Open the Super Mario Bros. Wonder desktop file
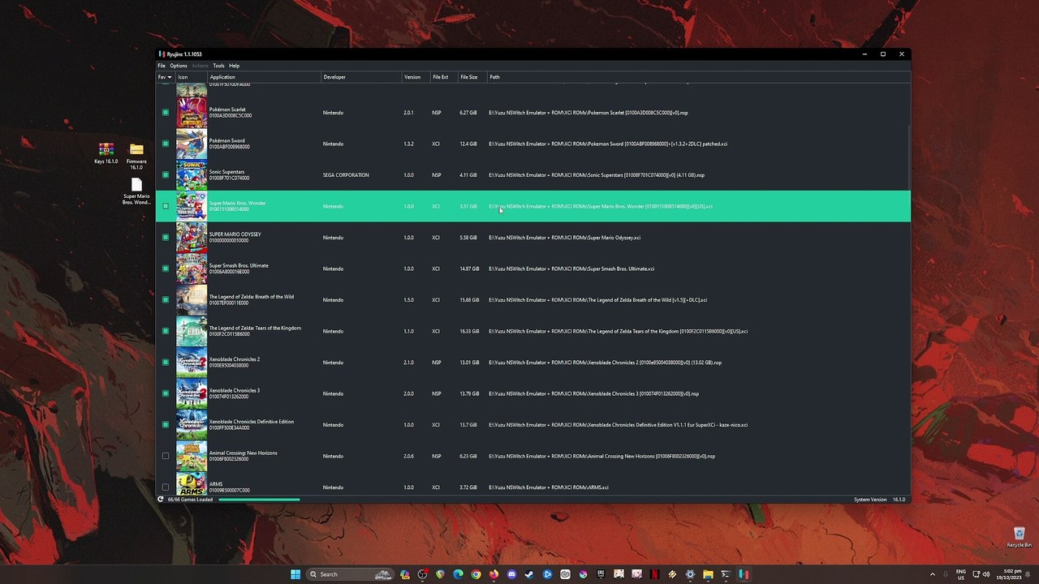 [136, 191]
